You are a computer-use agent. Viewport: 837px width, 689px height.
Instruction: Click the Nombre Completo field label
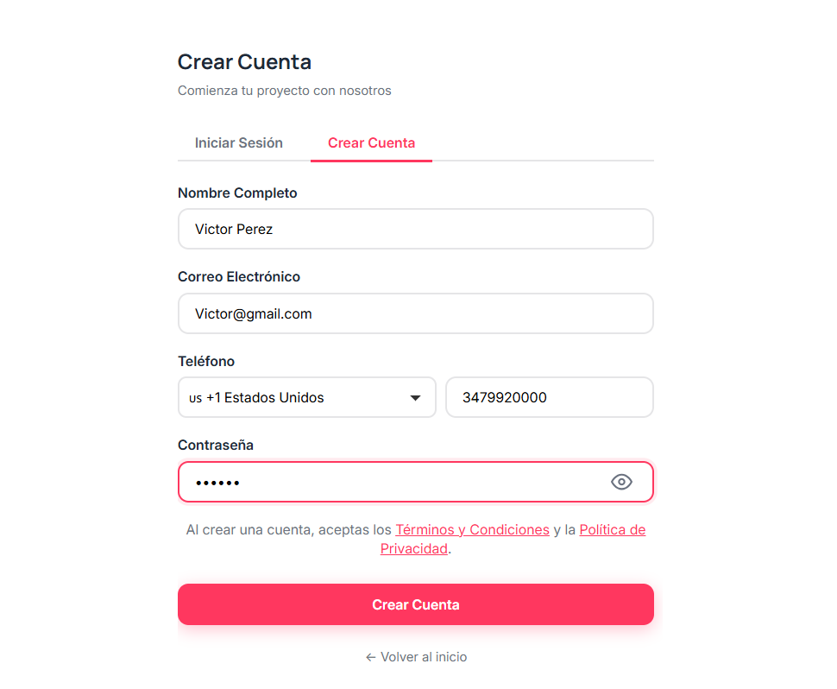(237, 193)
